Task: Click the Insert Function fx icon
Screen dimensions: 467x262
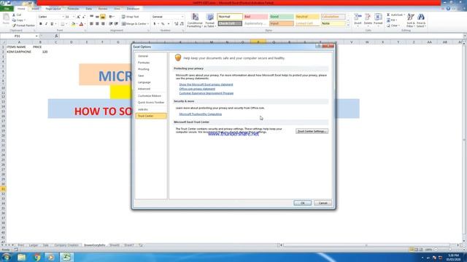Action: pyautogui.click(x=56, y=36)
